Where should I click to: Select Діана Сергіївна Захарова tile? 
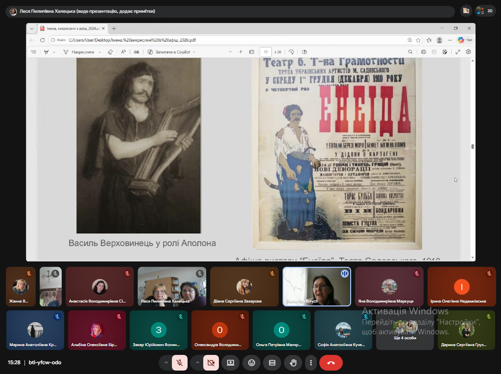pyautogui.click(x=244, y=286)
